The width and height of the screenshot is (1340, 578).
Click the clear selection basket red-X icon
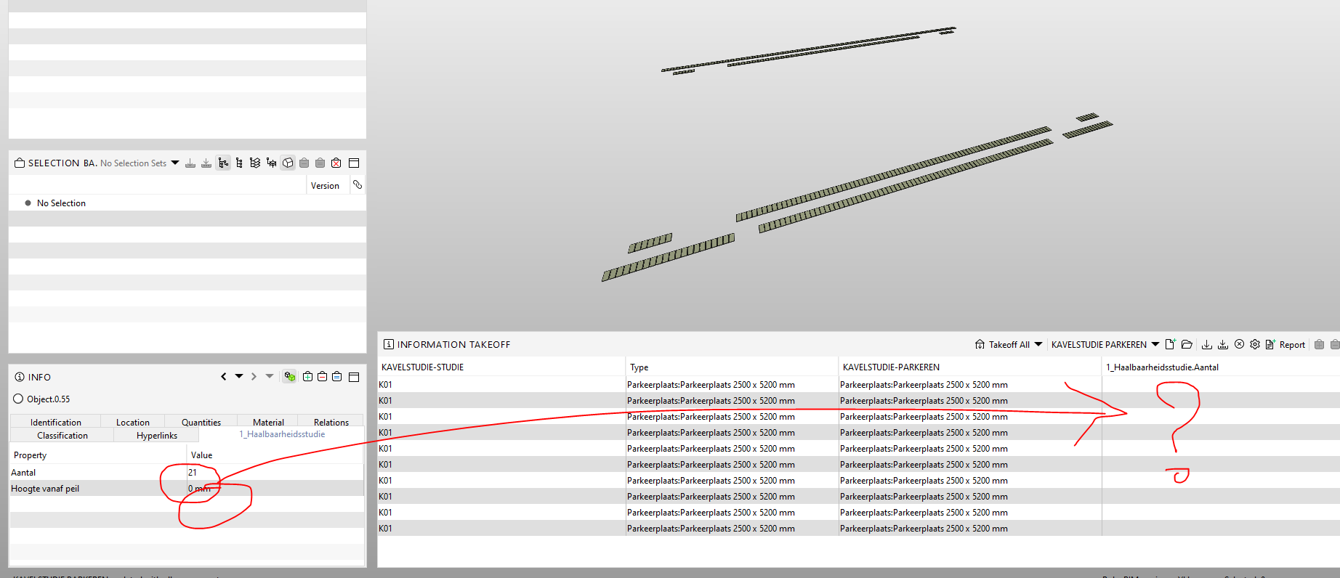336,163
